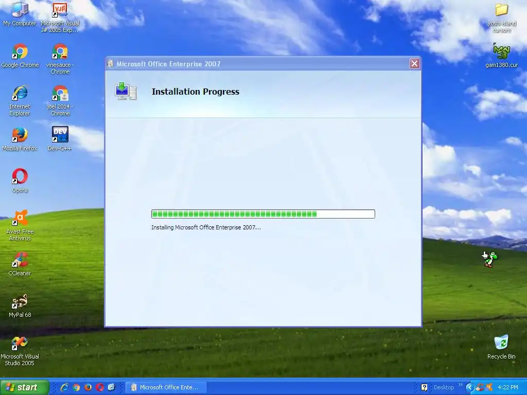Click the Installation Progress computer icon
The image size is (527, 395).
[126, 91]
